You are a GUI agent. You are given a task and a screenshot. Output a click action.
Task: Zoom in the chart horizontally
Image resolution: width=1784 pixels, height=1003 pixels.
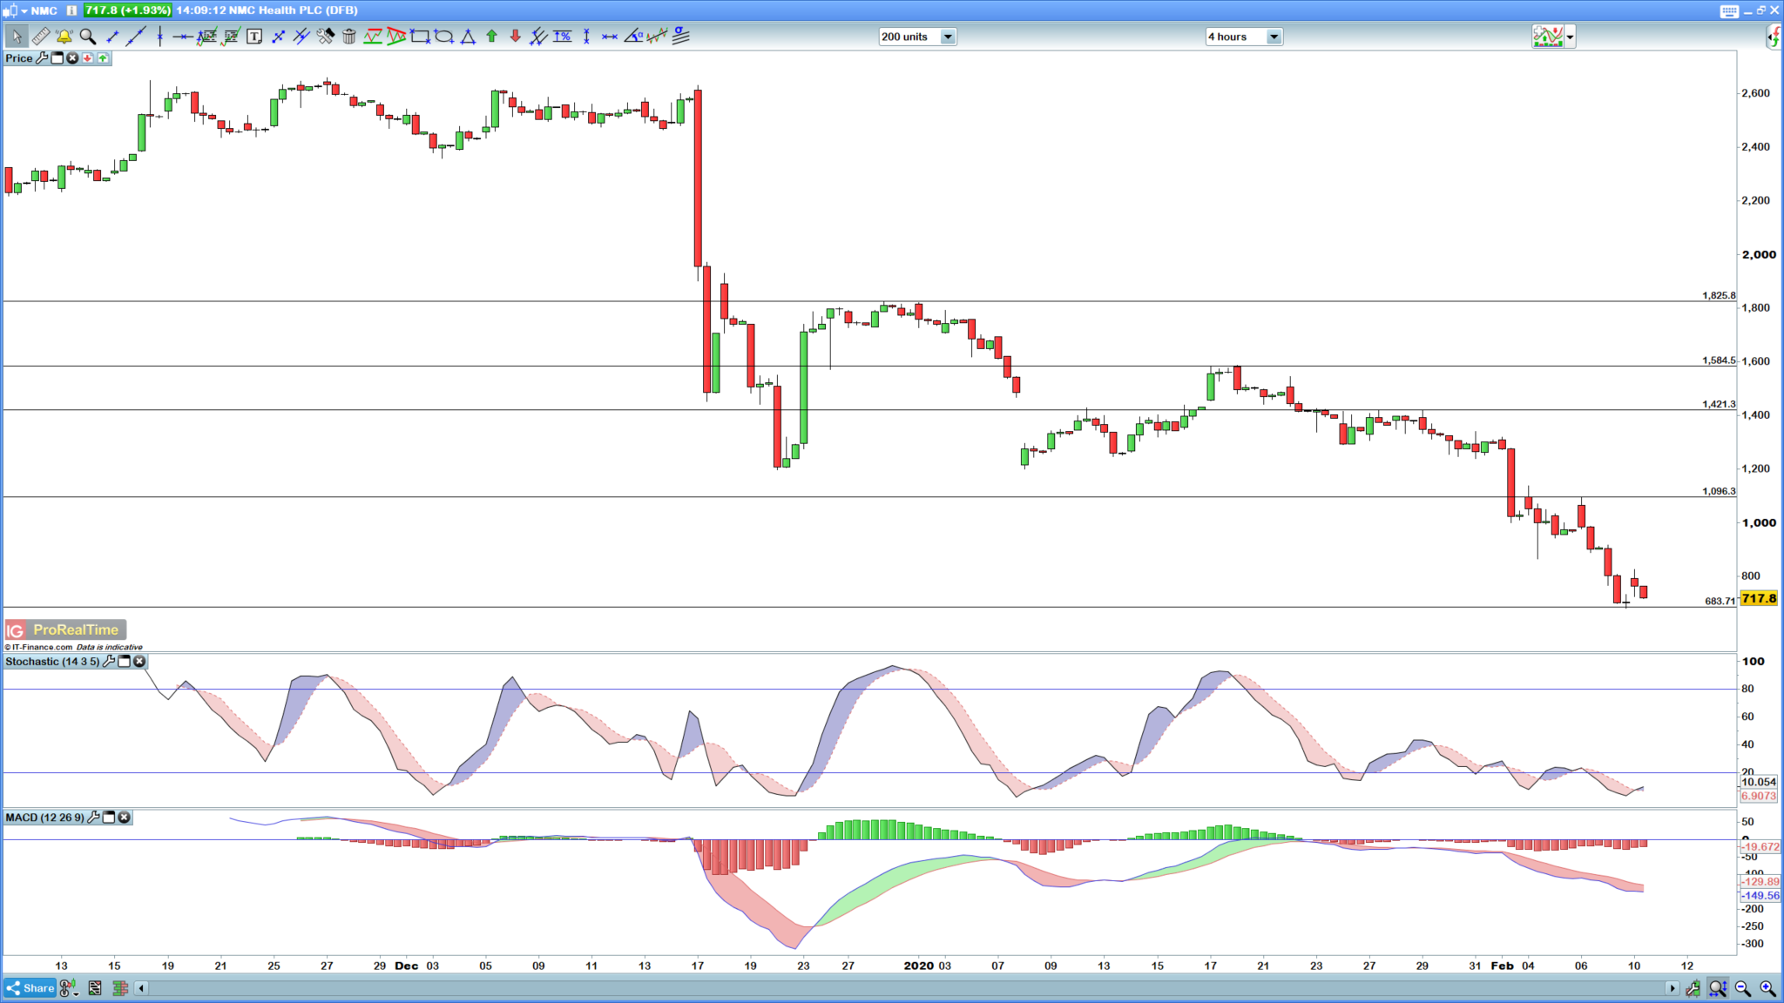[1767, 988]
